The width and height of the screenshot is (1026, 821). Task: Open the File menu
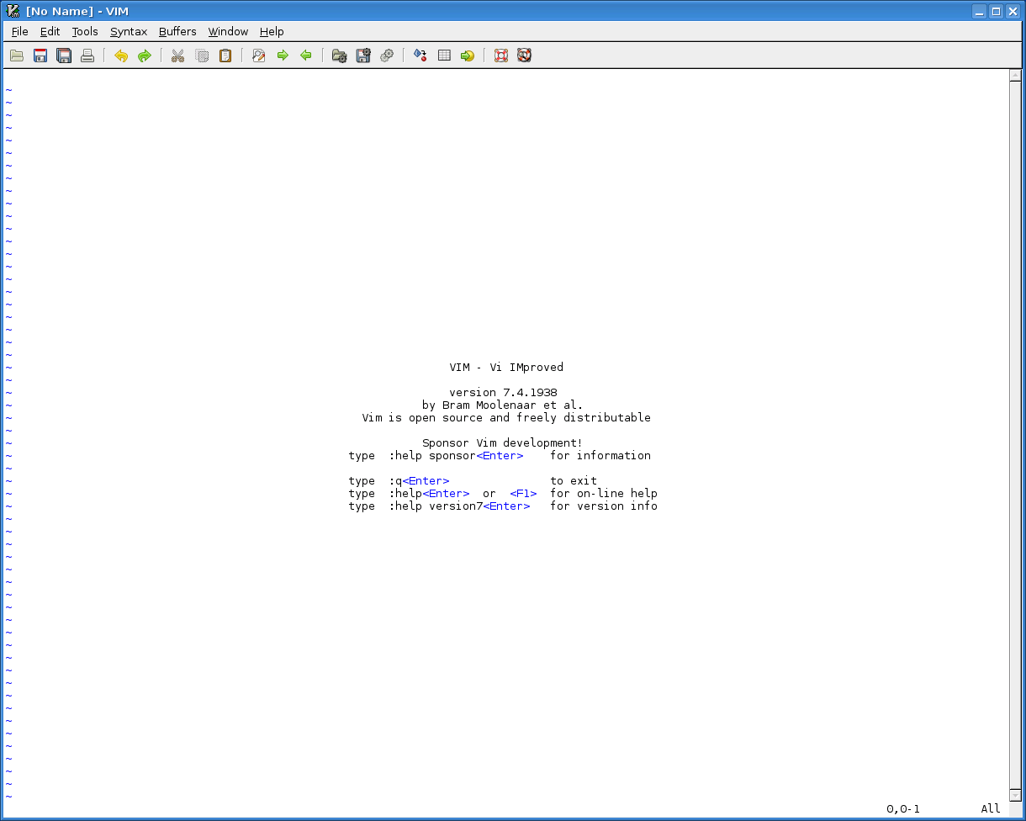pos(20,31)
